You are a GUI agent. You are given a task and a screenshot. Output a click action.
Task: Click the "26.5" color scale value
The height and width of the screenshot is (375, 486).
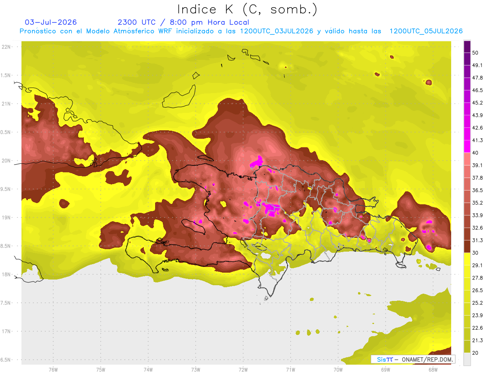[x=477, y=290]
